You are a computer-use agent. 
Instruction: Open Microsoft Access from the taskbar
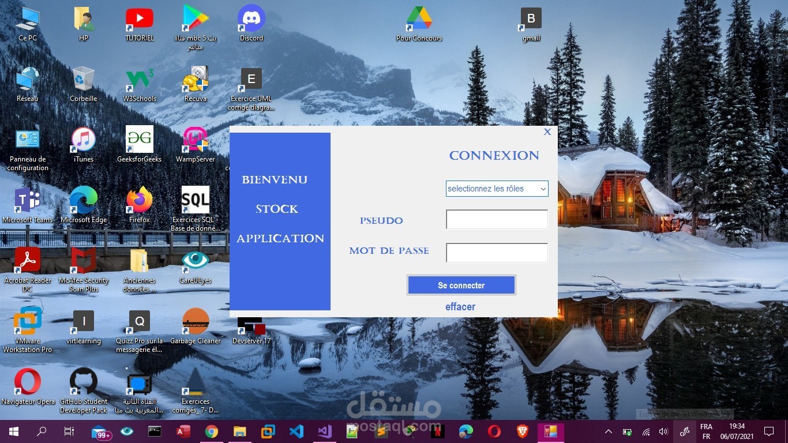[183, 431]
